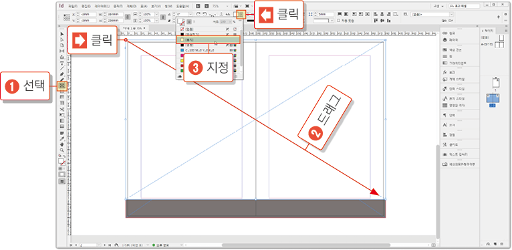The height and width of the screenshot is (250, 512).
Task: Select the Page tool
Action: tap(61, 45)
